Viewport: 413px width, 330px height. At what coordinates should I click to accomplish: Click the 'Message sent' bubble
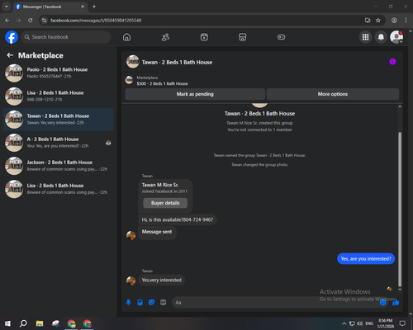tap(157, 233)
